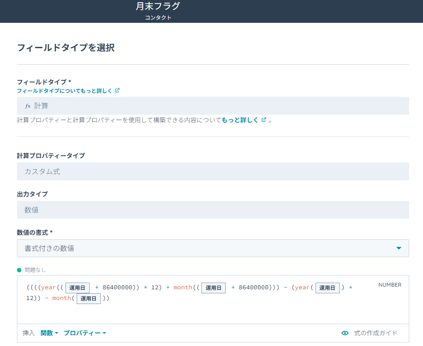Select the 運用日 token before ) * on the first line
The image size is (423, 346).
[x=328, y=288]
